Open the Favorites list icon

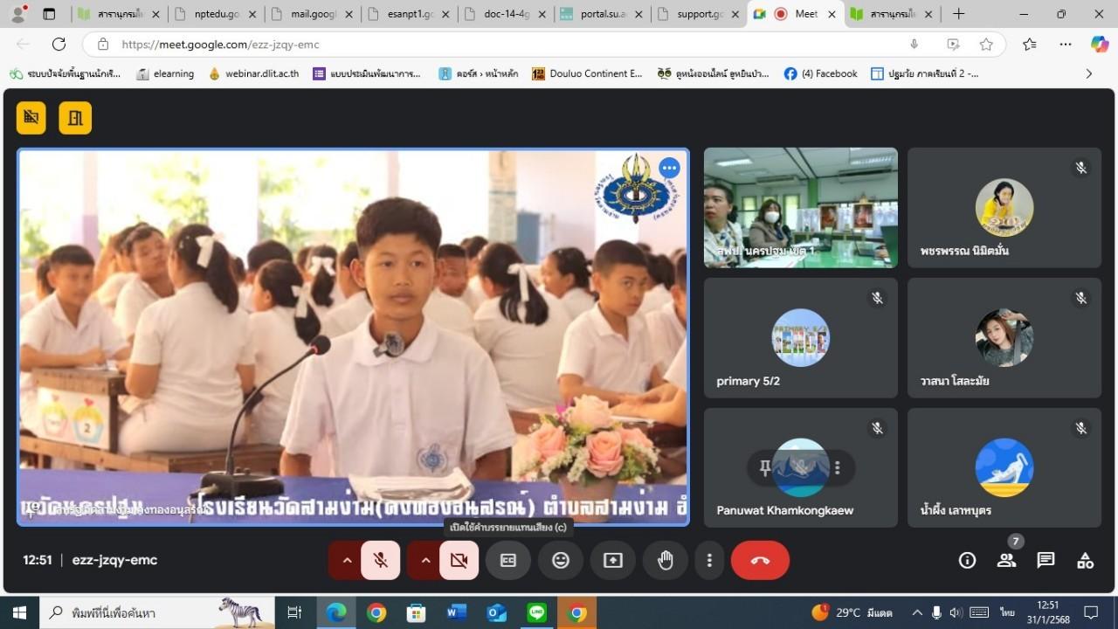pos(1029,45)
